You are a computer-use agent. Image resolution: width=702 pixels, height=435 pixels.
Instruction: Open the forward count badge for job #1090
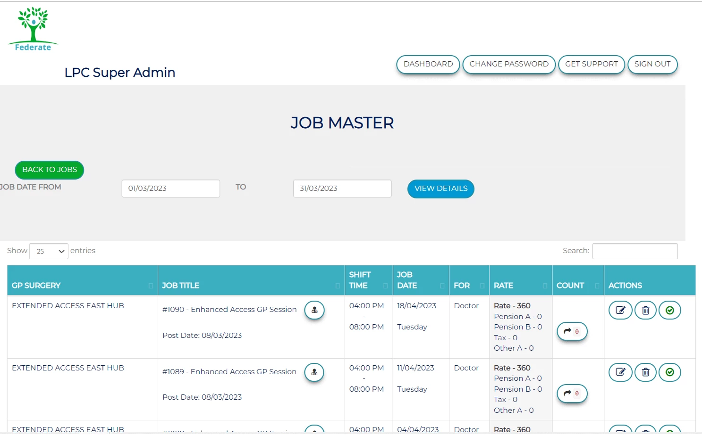[x=572, y=331]
